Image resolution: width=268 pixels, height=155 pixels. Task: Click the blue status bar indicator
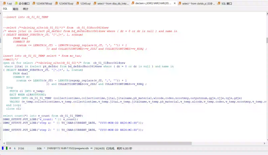click(3, 148)
